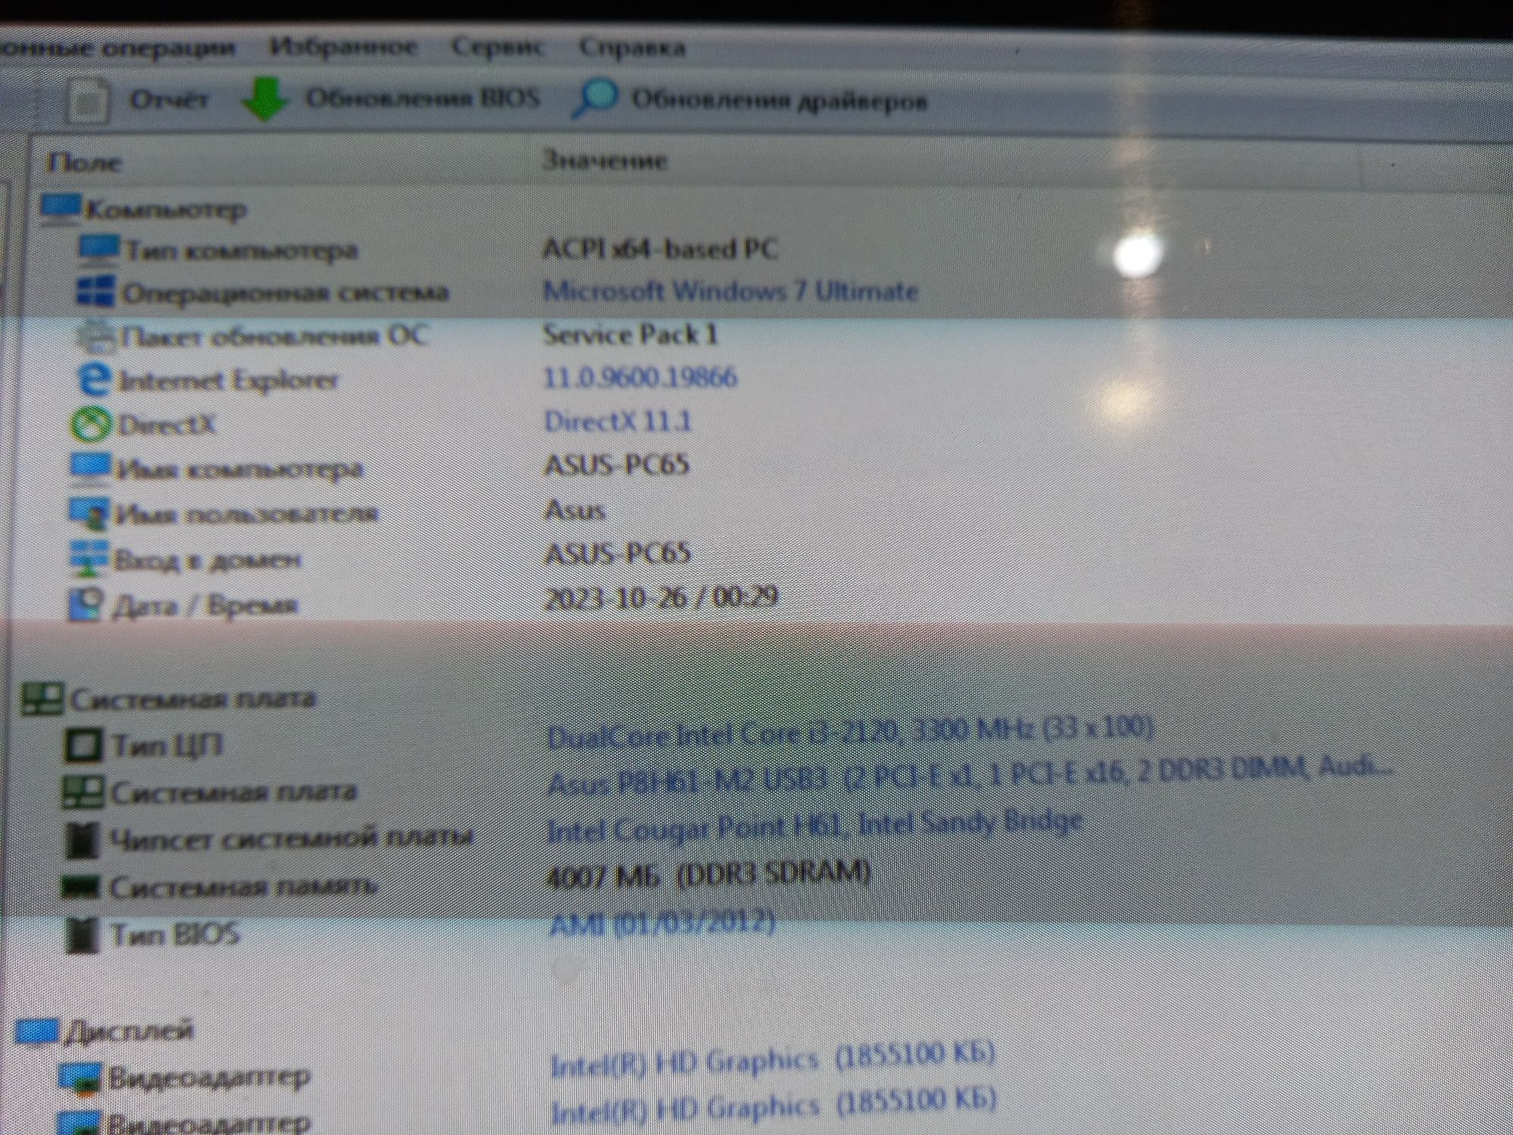Viewport: 1513px width, 1135px height.
Task: Select Системная память field label
Action: 244,886
